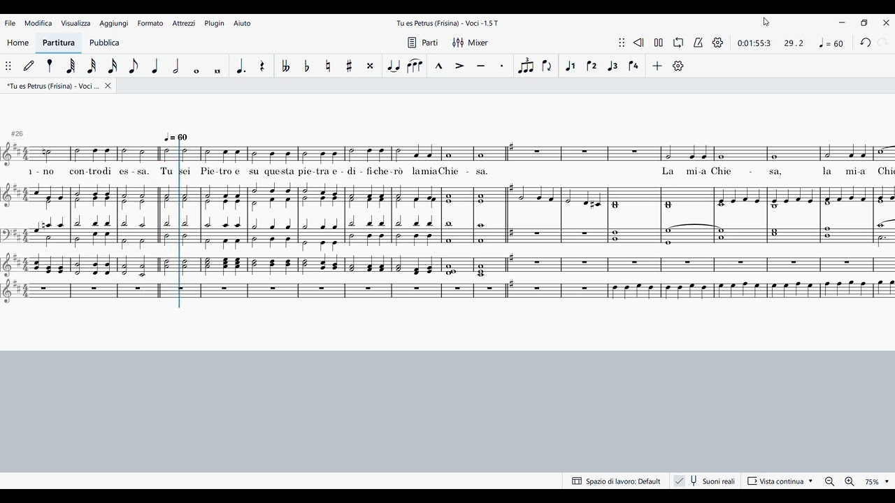This screenshot has height=503, width=895.
Task: Select the half note duration
Action: point(176,66)
